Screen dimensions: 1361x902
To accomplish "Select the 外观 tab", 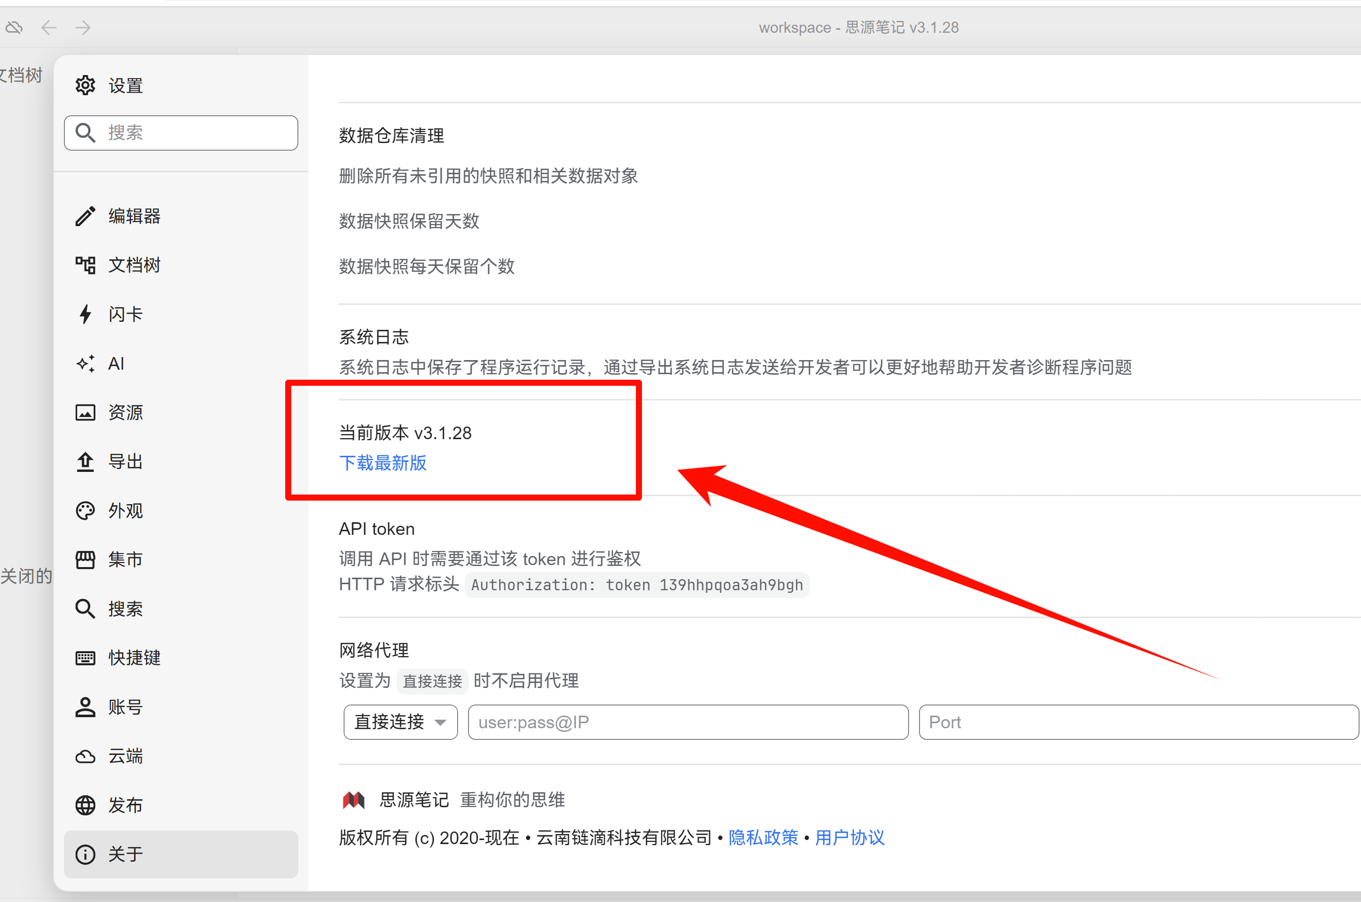I will (181, 511).
